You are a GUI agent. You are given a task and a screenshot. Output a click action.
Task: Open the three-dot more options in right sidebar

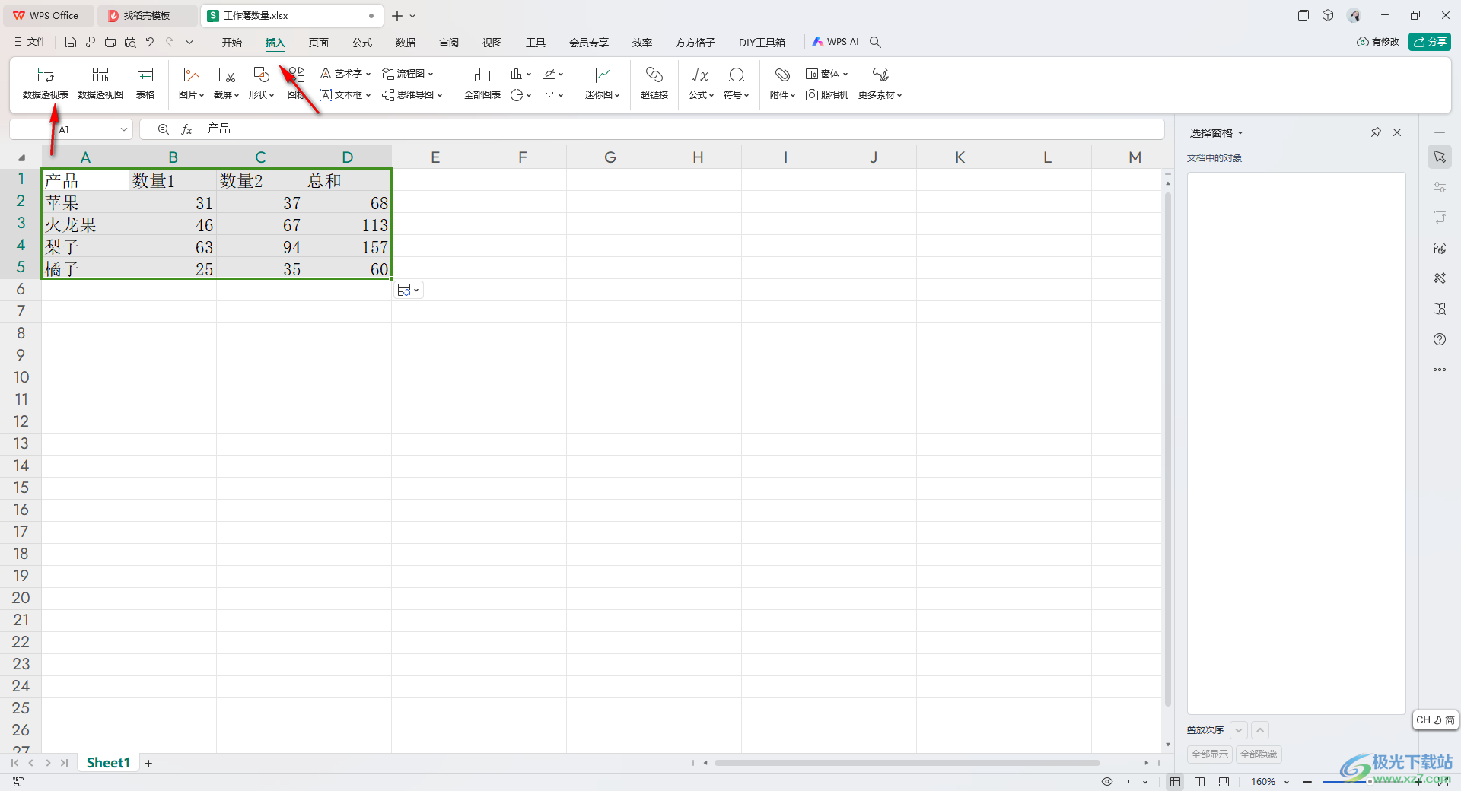(1440, 370)
